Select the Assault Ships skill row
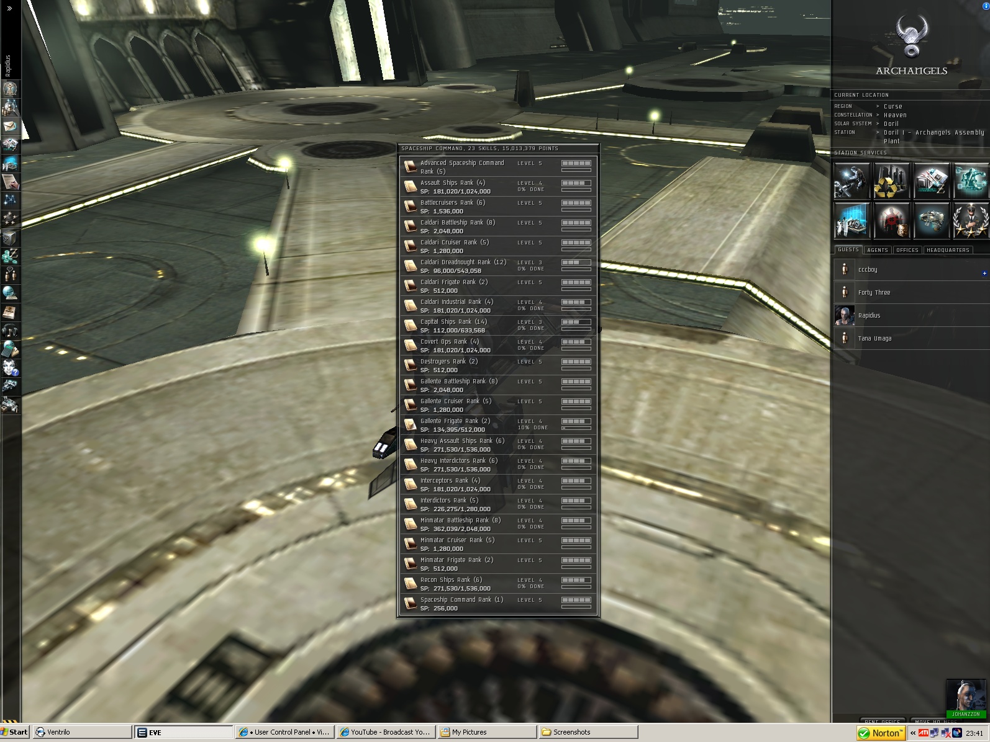The image size is (990, 742). click(498, 187)
